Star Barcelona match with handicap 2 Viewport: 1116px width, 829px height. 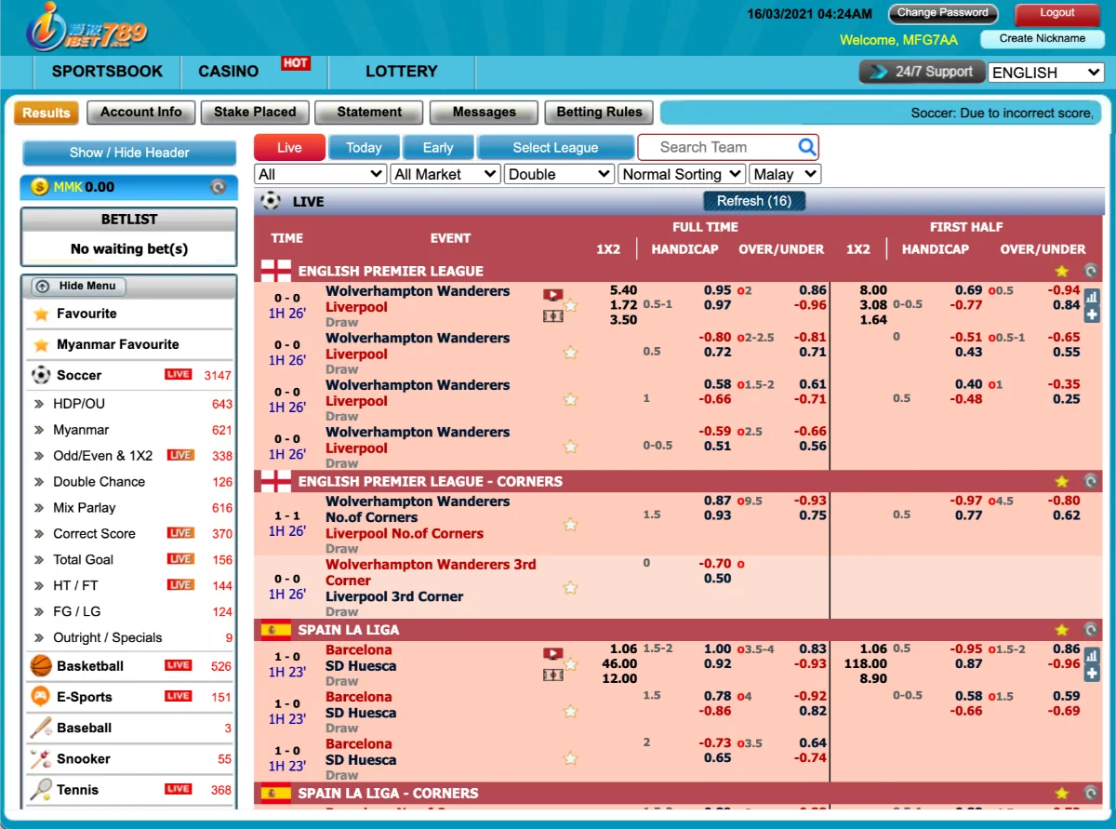click(571, 758)
